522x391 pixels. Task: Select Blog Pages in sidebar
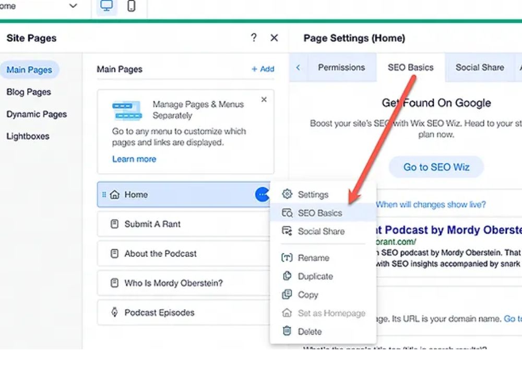29,92
